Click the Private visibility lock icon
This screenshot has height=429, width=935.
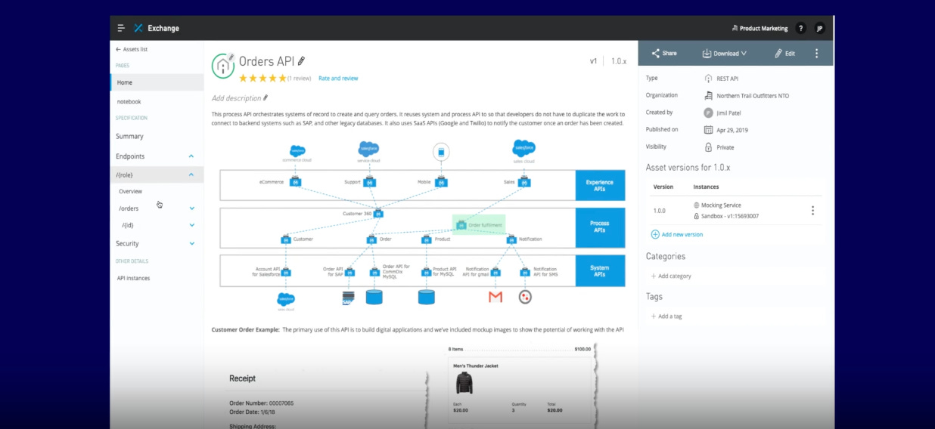(x=708, y=147)
